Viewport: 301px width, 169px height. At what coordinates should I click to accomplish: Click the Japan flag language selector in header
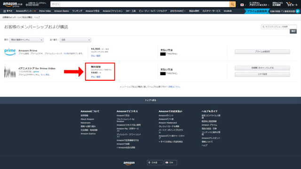pyautogui.click(x=243, y=5)
